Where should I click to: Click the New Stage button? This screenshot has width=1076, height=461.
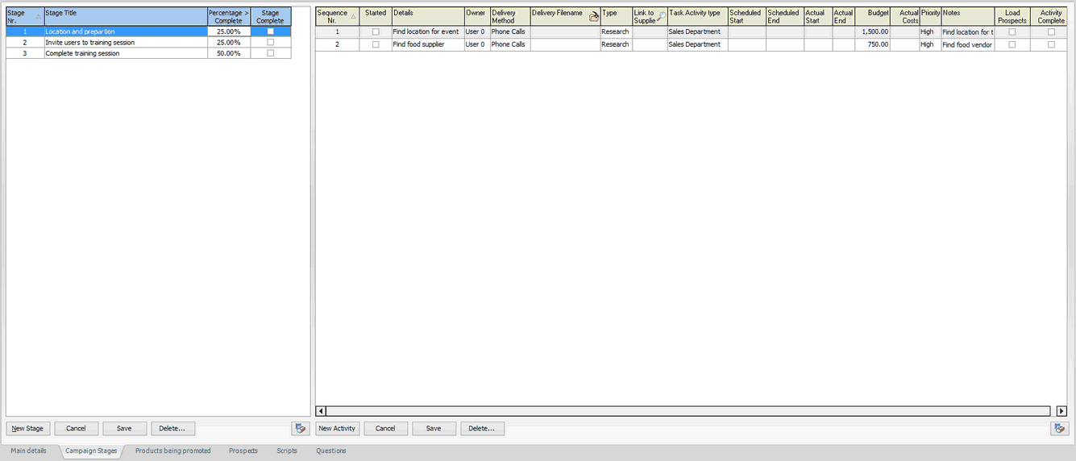pos(28,429)
